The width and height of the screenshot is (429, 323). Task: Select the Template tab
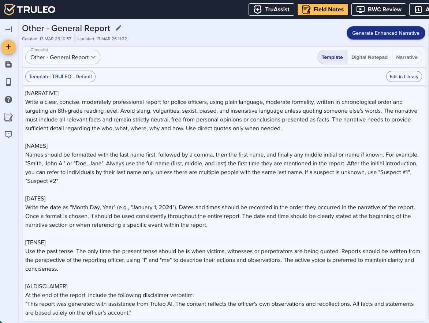pyautogui.click(x=332, y=57)
